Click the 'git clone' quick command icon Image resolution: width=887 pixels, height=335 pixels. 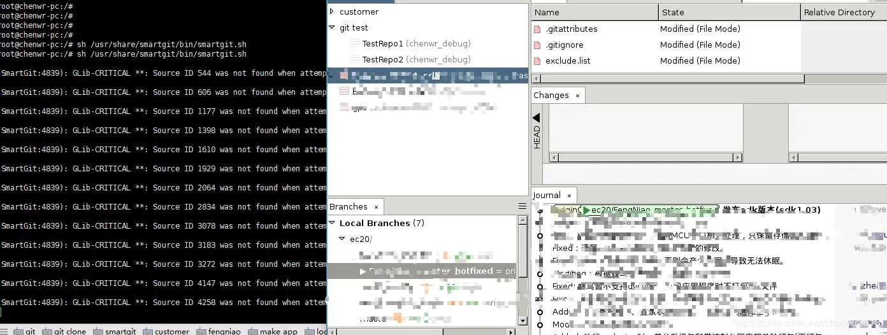[x=47, y=331]
